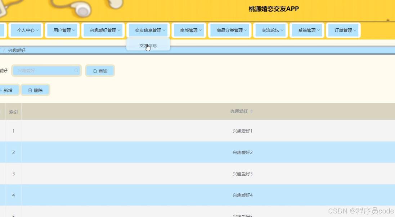Image resolution: width=395 pixels, height=217 pixels.
Task: Click the 兴趣爱好 breadcrumb text
Action: 17,51
